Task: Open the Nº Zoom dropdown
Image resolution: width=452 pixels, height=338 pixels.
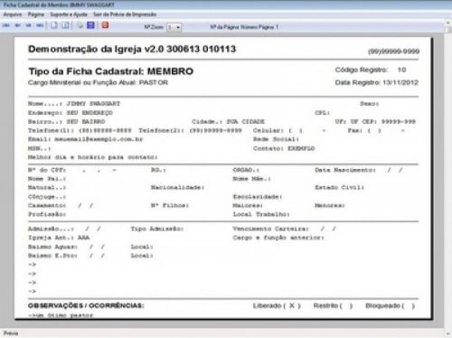Action: [174, 27]
